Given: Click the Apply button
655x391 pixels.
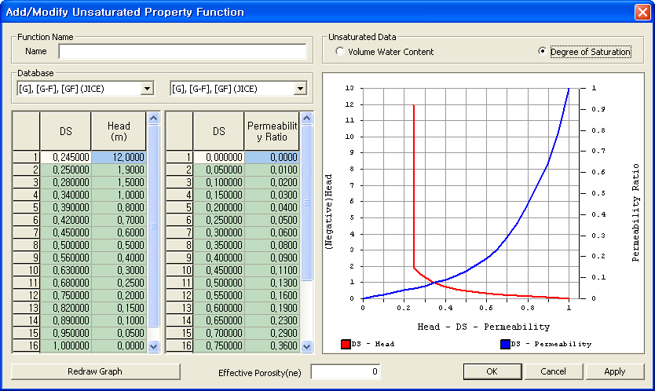Looking at the screenshot, I should point(614,371).
